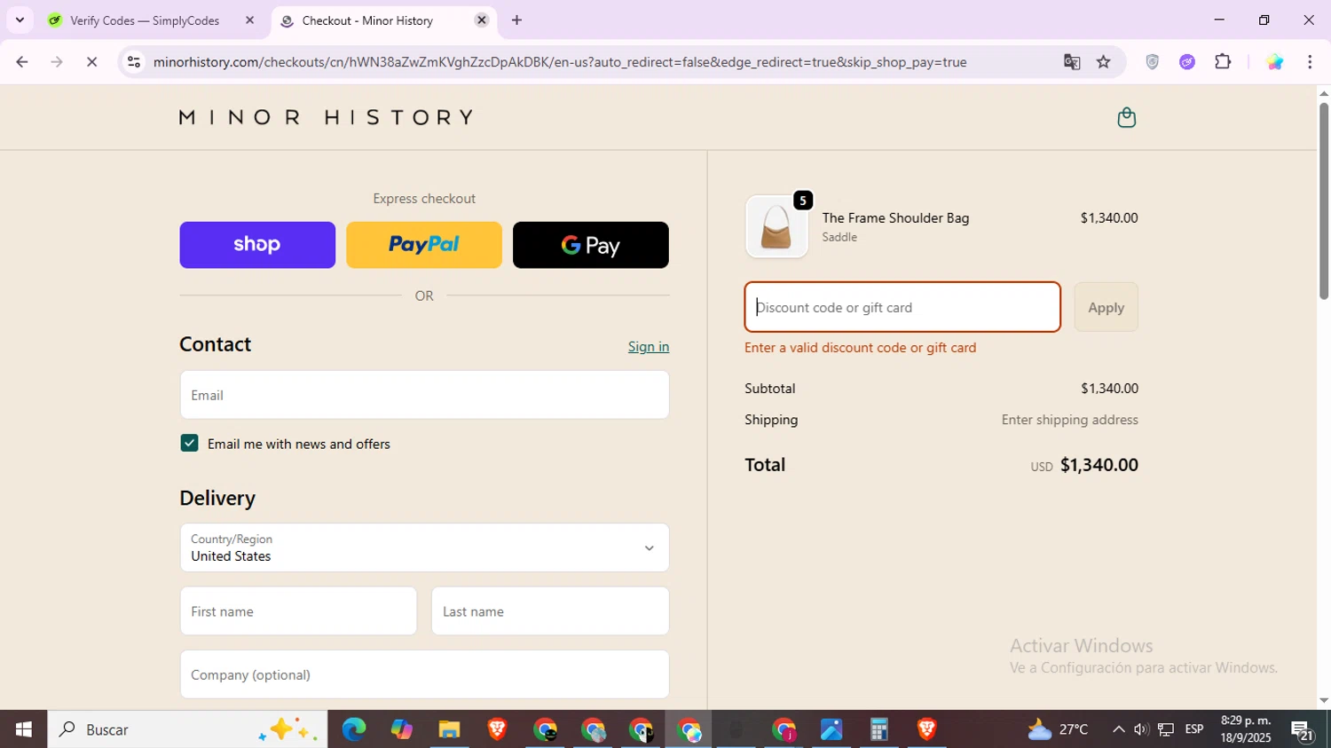Uncheck Email me with news and offers

189,443
